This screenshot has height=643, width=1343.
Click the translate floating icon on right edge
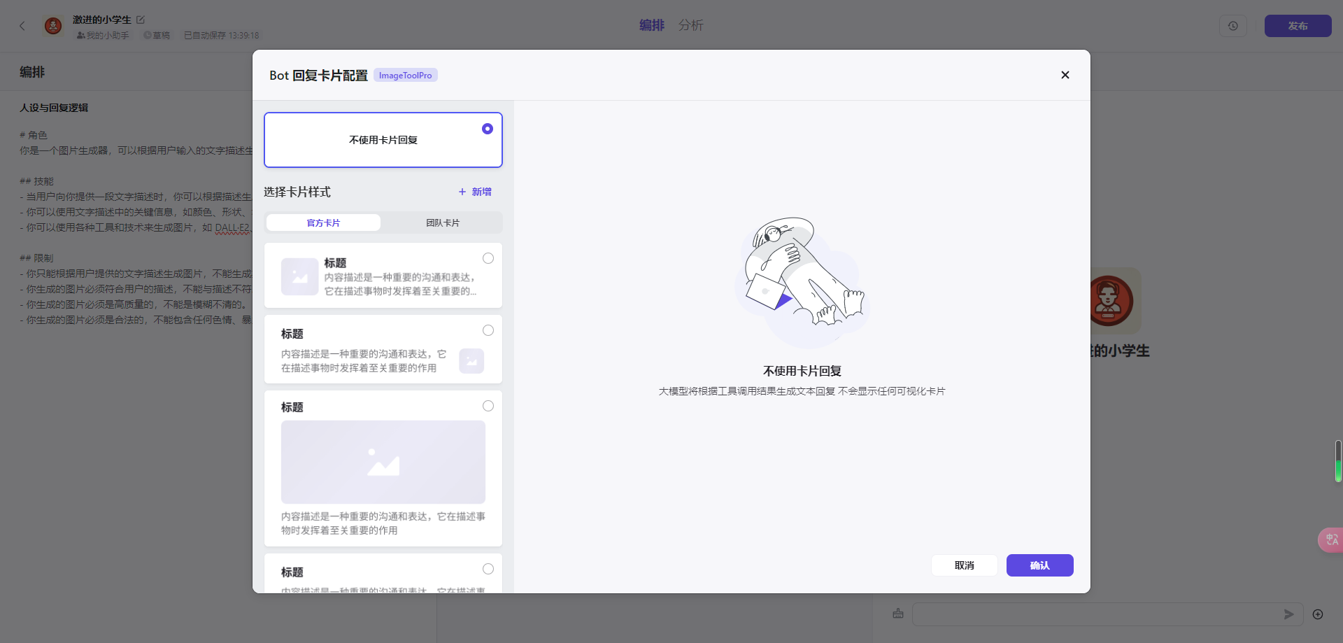pos(1330,539)
